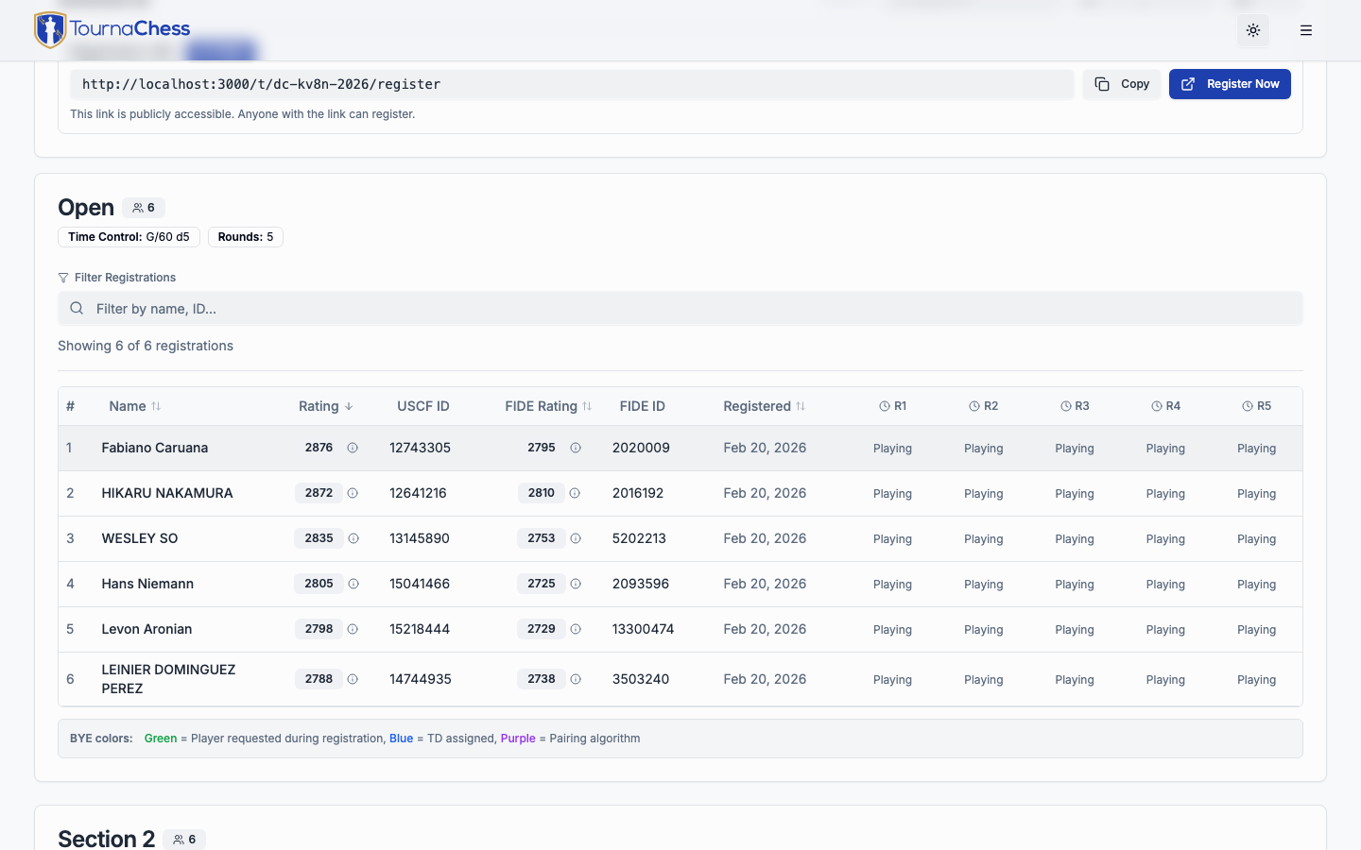Click info icon next to Caruana's 2876 rating
The width and height of the screenshot is (1361, 850).
pyautogui.click(x=353, y=448)
